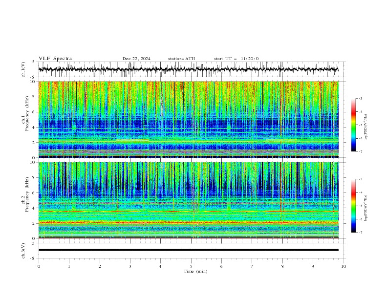
Task: Click the "8" tick on Time axis
Action: [282, 266]
